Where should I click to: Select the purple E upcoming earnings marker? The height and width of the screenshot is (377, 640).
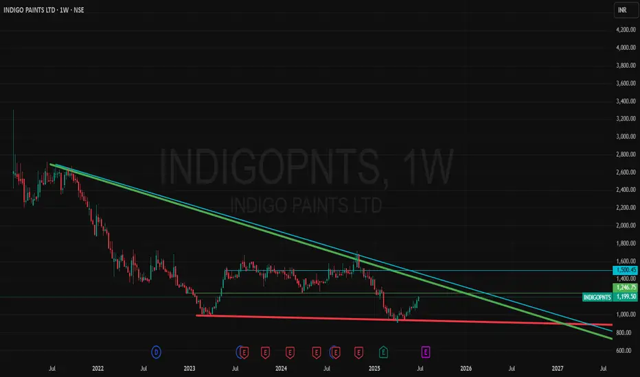425,352
